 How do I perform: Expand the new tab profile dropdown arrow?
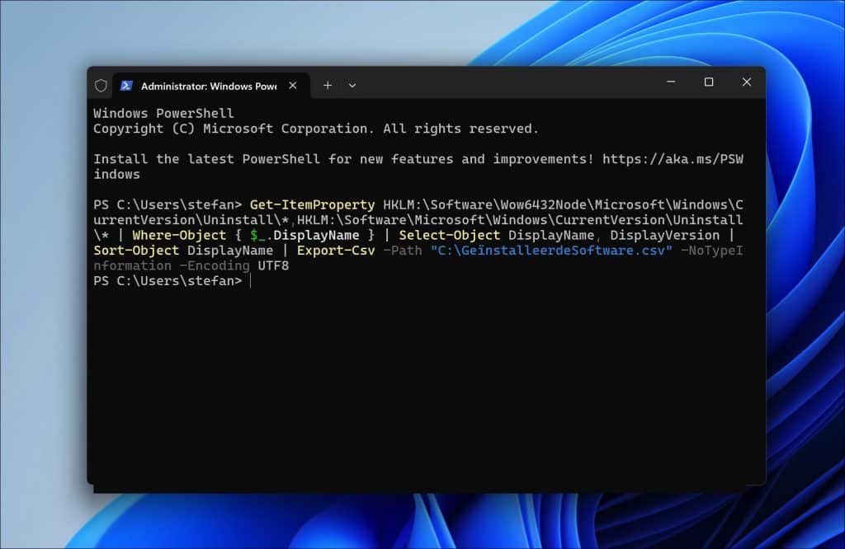coord(352,86)
